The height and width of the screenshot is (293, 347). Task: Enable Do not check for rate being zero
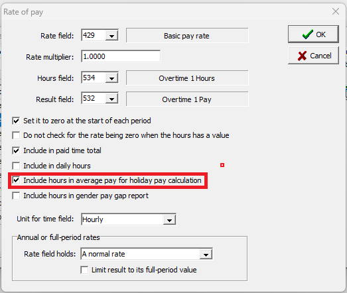pos(16,135)
